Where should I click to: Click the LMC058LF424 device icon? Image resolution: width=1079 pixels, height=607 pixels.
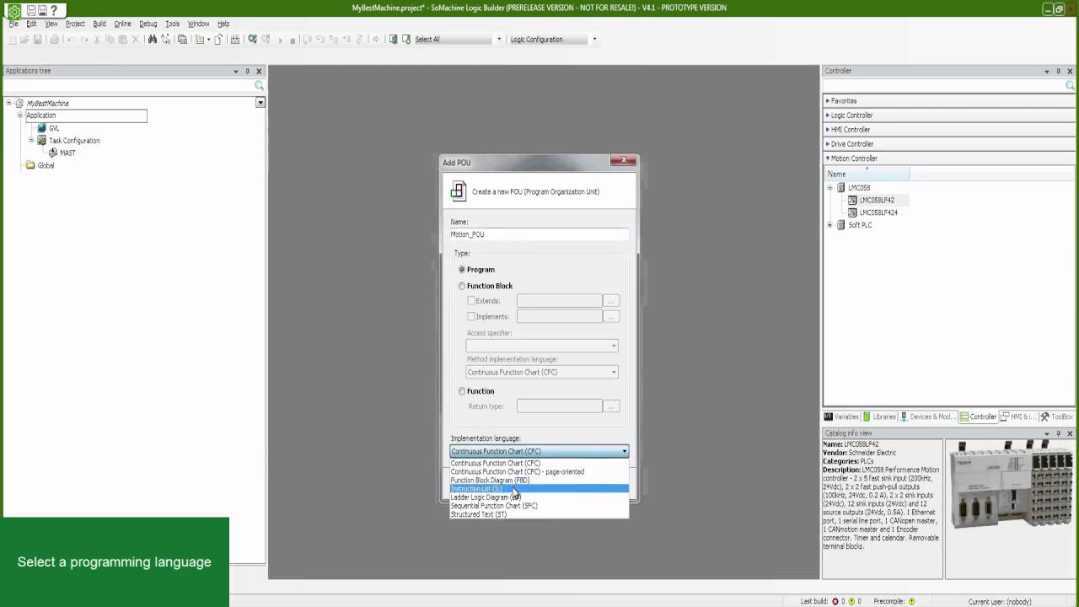pos(852,212)
